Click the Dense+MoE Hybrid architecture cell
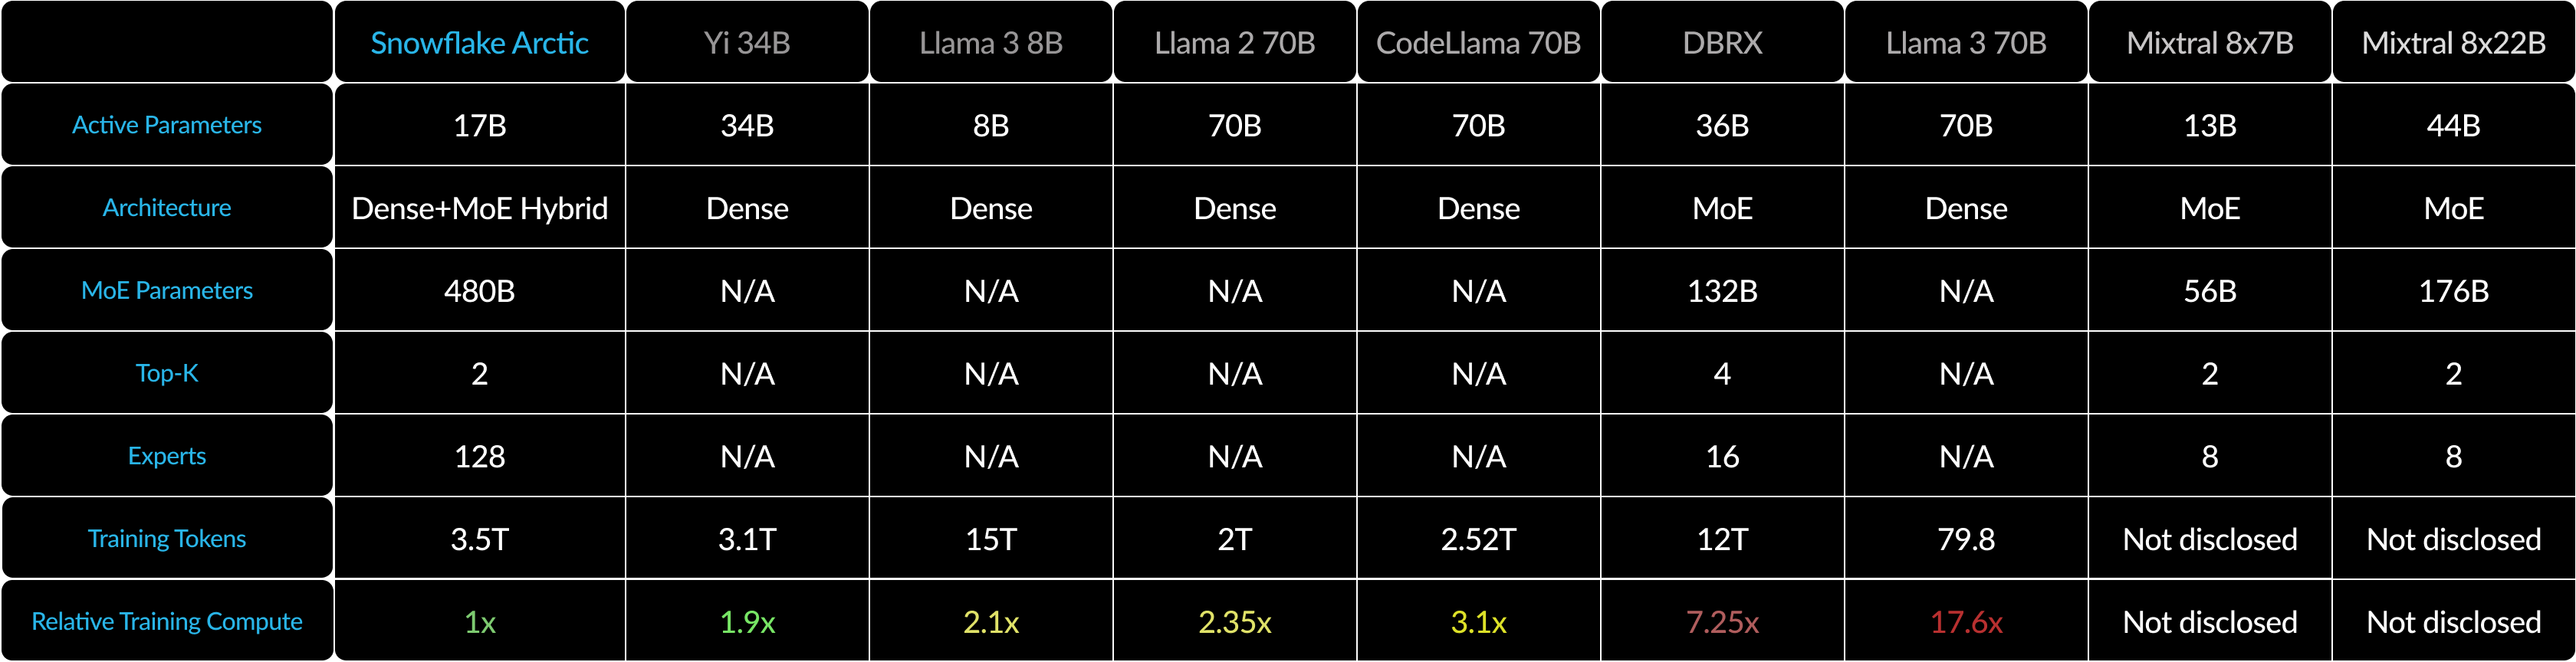The height and width of the screenshot is (662, 2576). click(479, 208)
